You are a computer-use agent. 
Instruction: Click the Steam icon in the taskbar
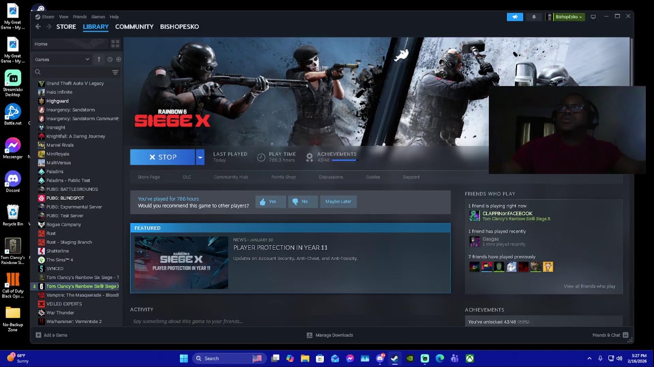(x=394, y=358)
